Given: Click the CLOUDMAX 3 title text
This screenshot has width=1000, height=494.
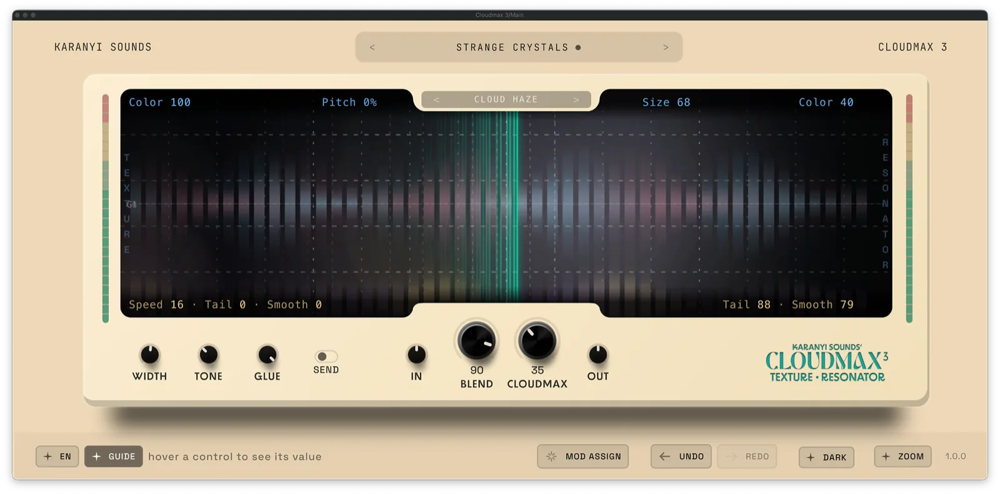Looking at the screenshot, I should (912, 47).
